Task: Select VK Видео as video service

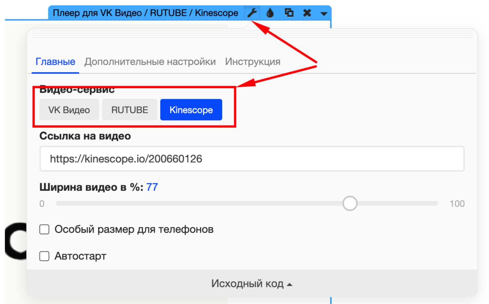Action: click(x=69, y=110)
